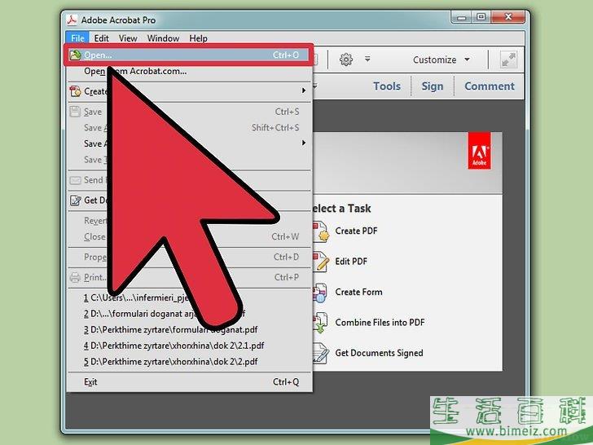Open the Edit menu
The width and height of the screenshot is (593, 445).
(101, 38)
